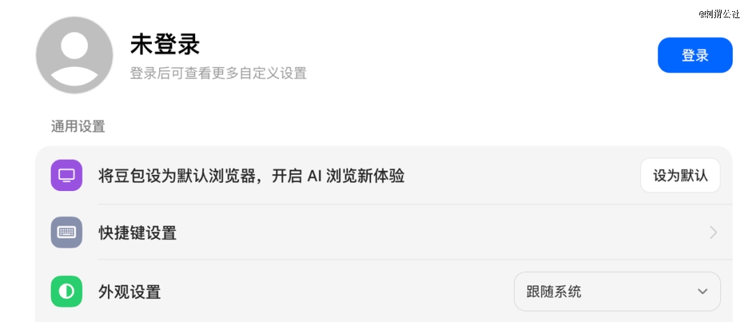Viewport: 753px width, 322px height.
Task: Click the purple monitor icon for default browser
Action: [x=67, y=175]
